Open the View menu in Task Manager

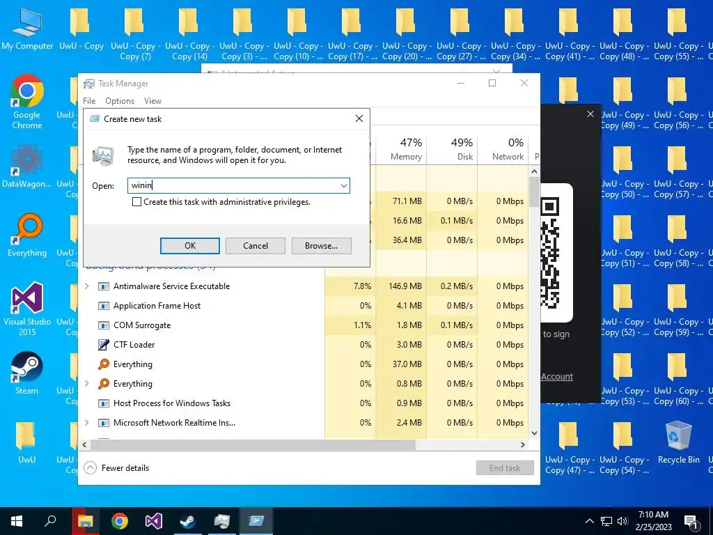152,101
